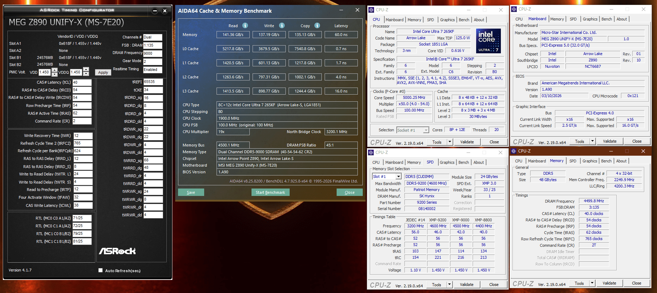Screen dimensions: 657x293
Task: Select the CPU tab in the CPU-Z Mainboard window
Action: (x=519, y=19)
